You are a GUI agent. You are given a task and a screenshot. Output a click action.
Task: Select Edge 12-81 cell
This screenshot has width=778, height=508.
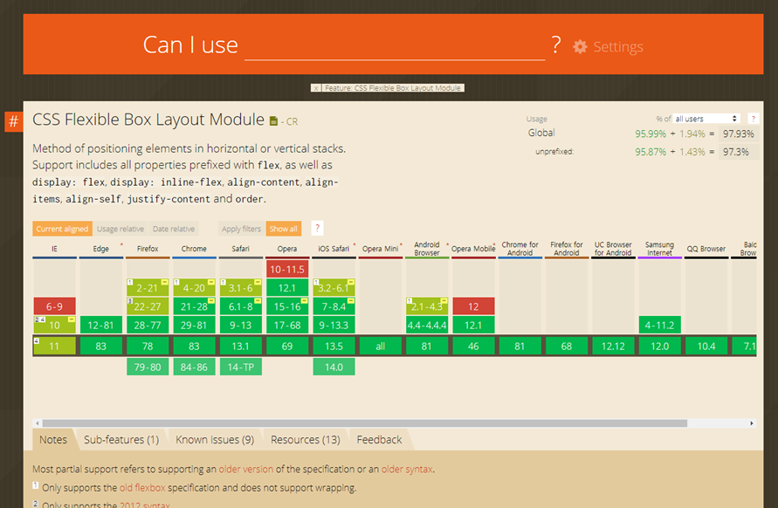point(100,326)
